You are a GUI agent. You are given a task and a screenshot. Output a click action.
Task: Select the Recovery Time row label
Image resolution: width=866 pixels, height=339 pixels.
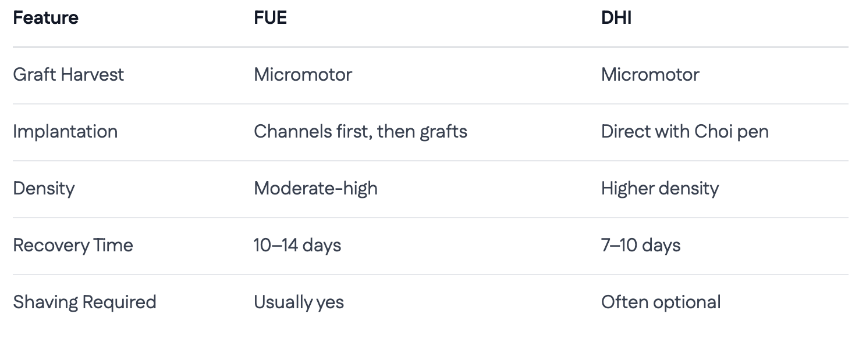pyautogui.click(x=73, y=245)
